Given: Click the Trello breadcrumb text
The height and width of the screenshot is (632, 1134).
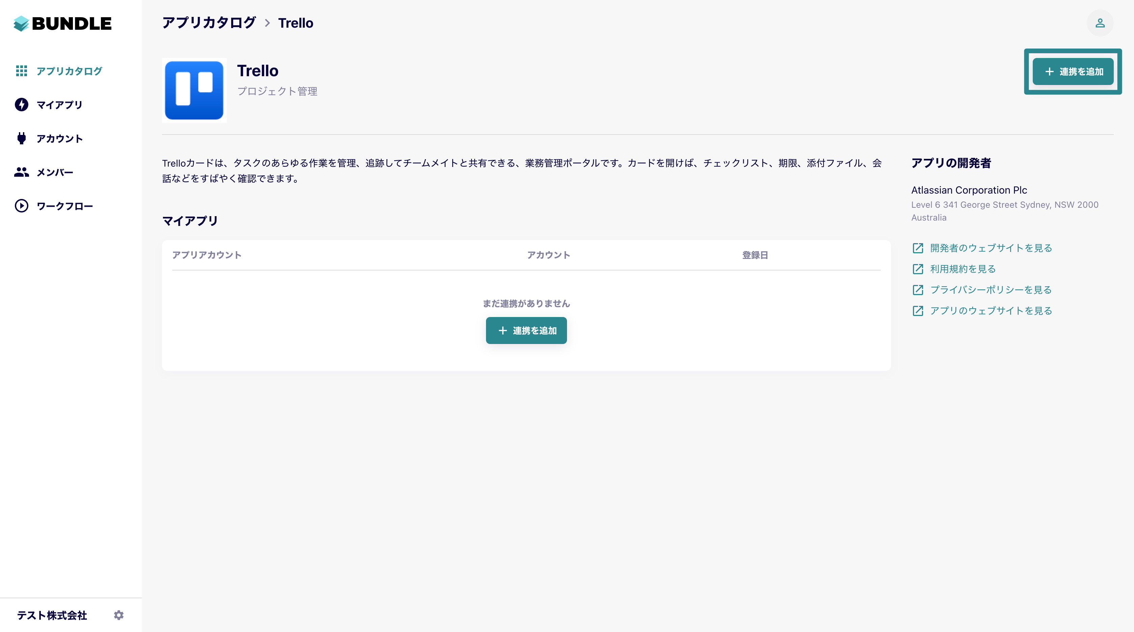Looking at the screenshot, I should 295,23.
